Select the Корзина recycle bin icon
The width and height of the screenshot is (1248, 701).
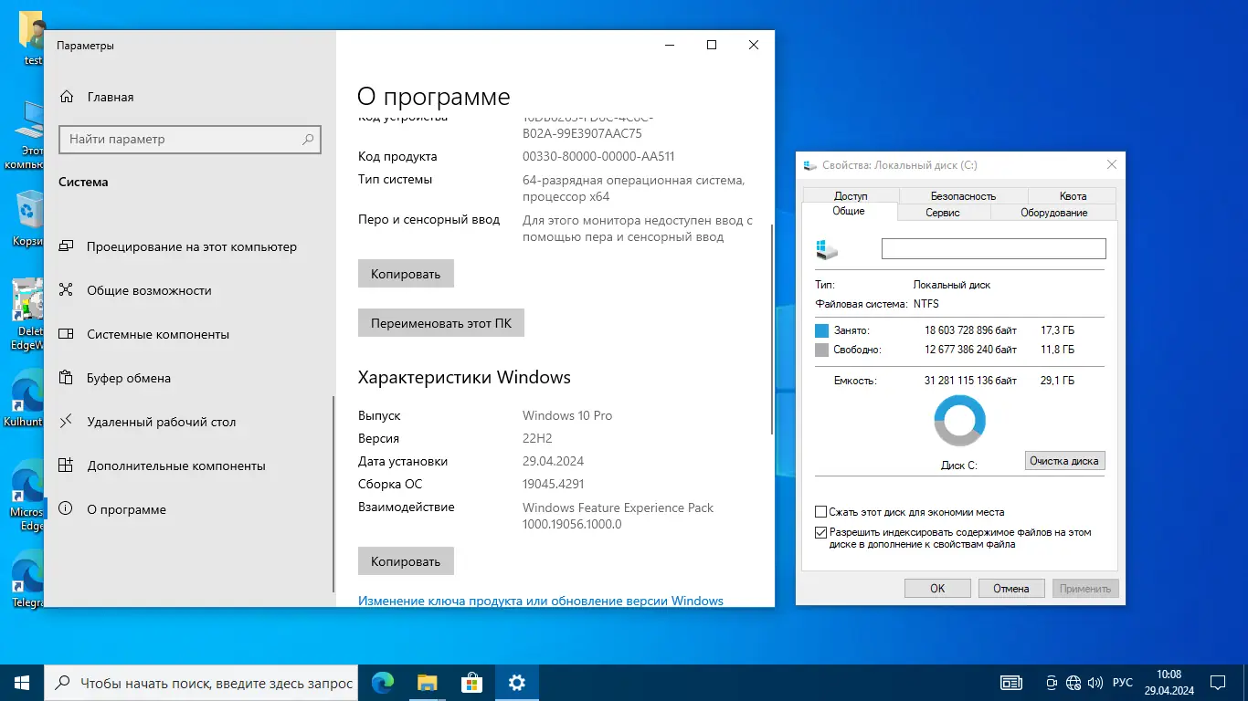point(29,219)
